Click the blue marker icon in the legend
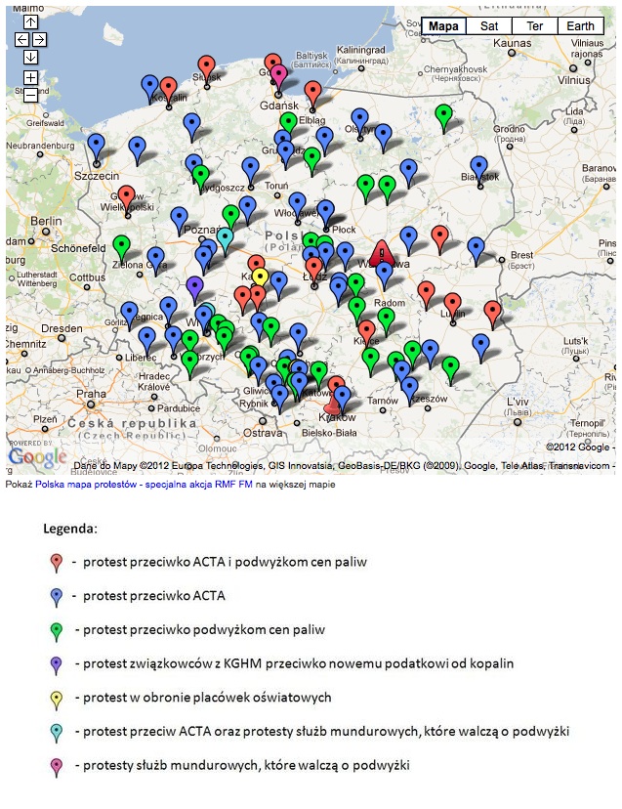Viewport: 622px width, 809px height. point(57,597)
